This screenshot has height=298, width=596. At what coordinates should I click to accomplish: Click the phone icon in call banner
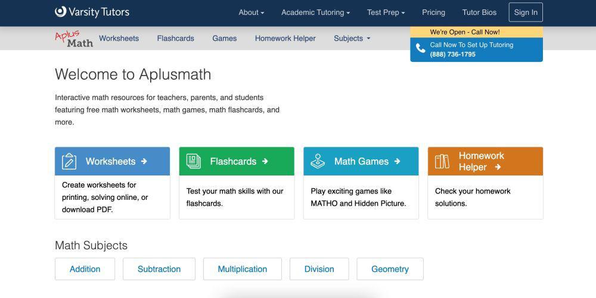coord(420,49)
